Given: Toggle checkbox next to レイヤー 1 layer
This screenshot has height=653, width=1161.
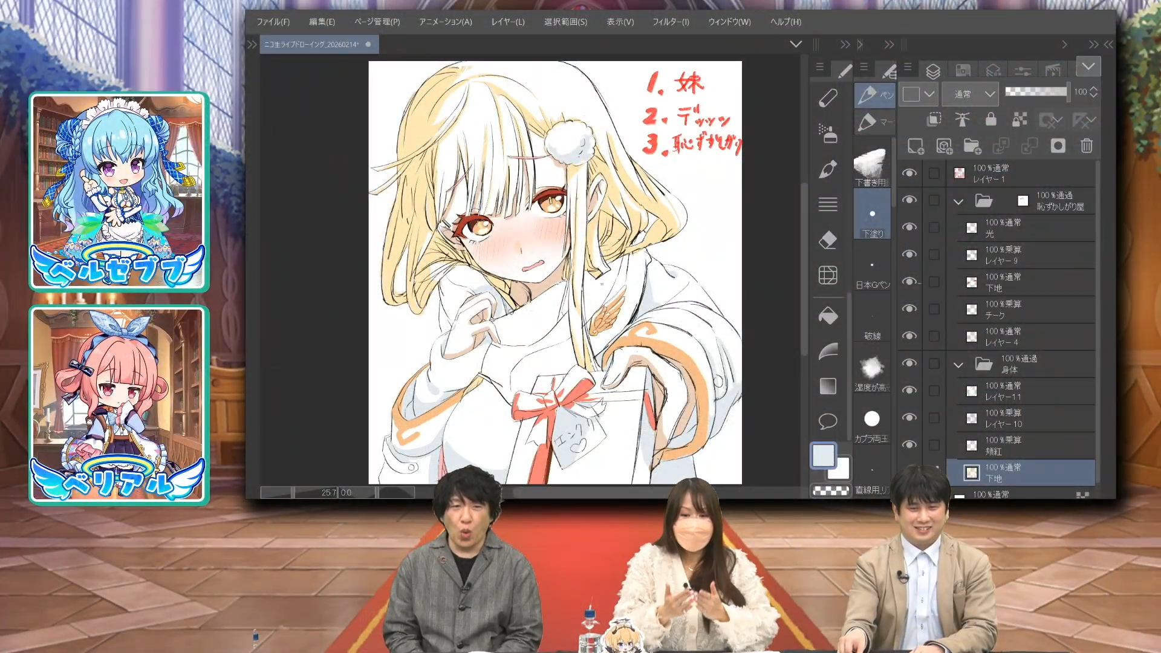Looking at the screenshot, I should (x=934, y=174).
